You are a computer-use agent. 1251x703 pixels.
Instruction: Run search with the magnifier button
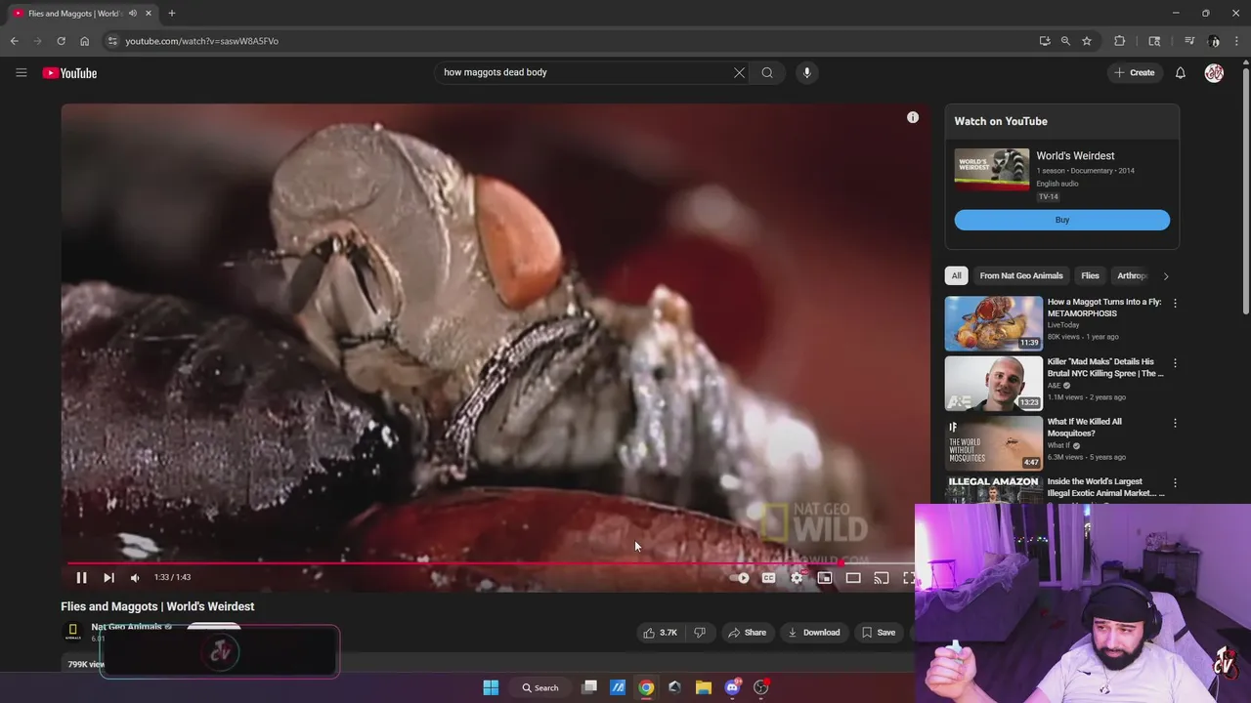pyautogui.click(x=767, y=72)
